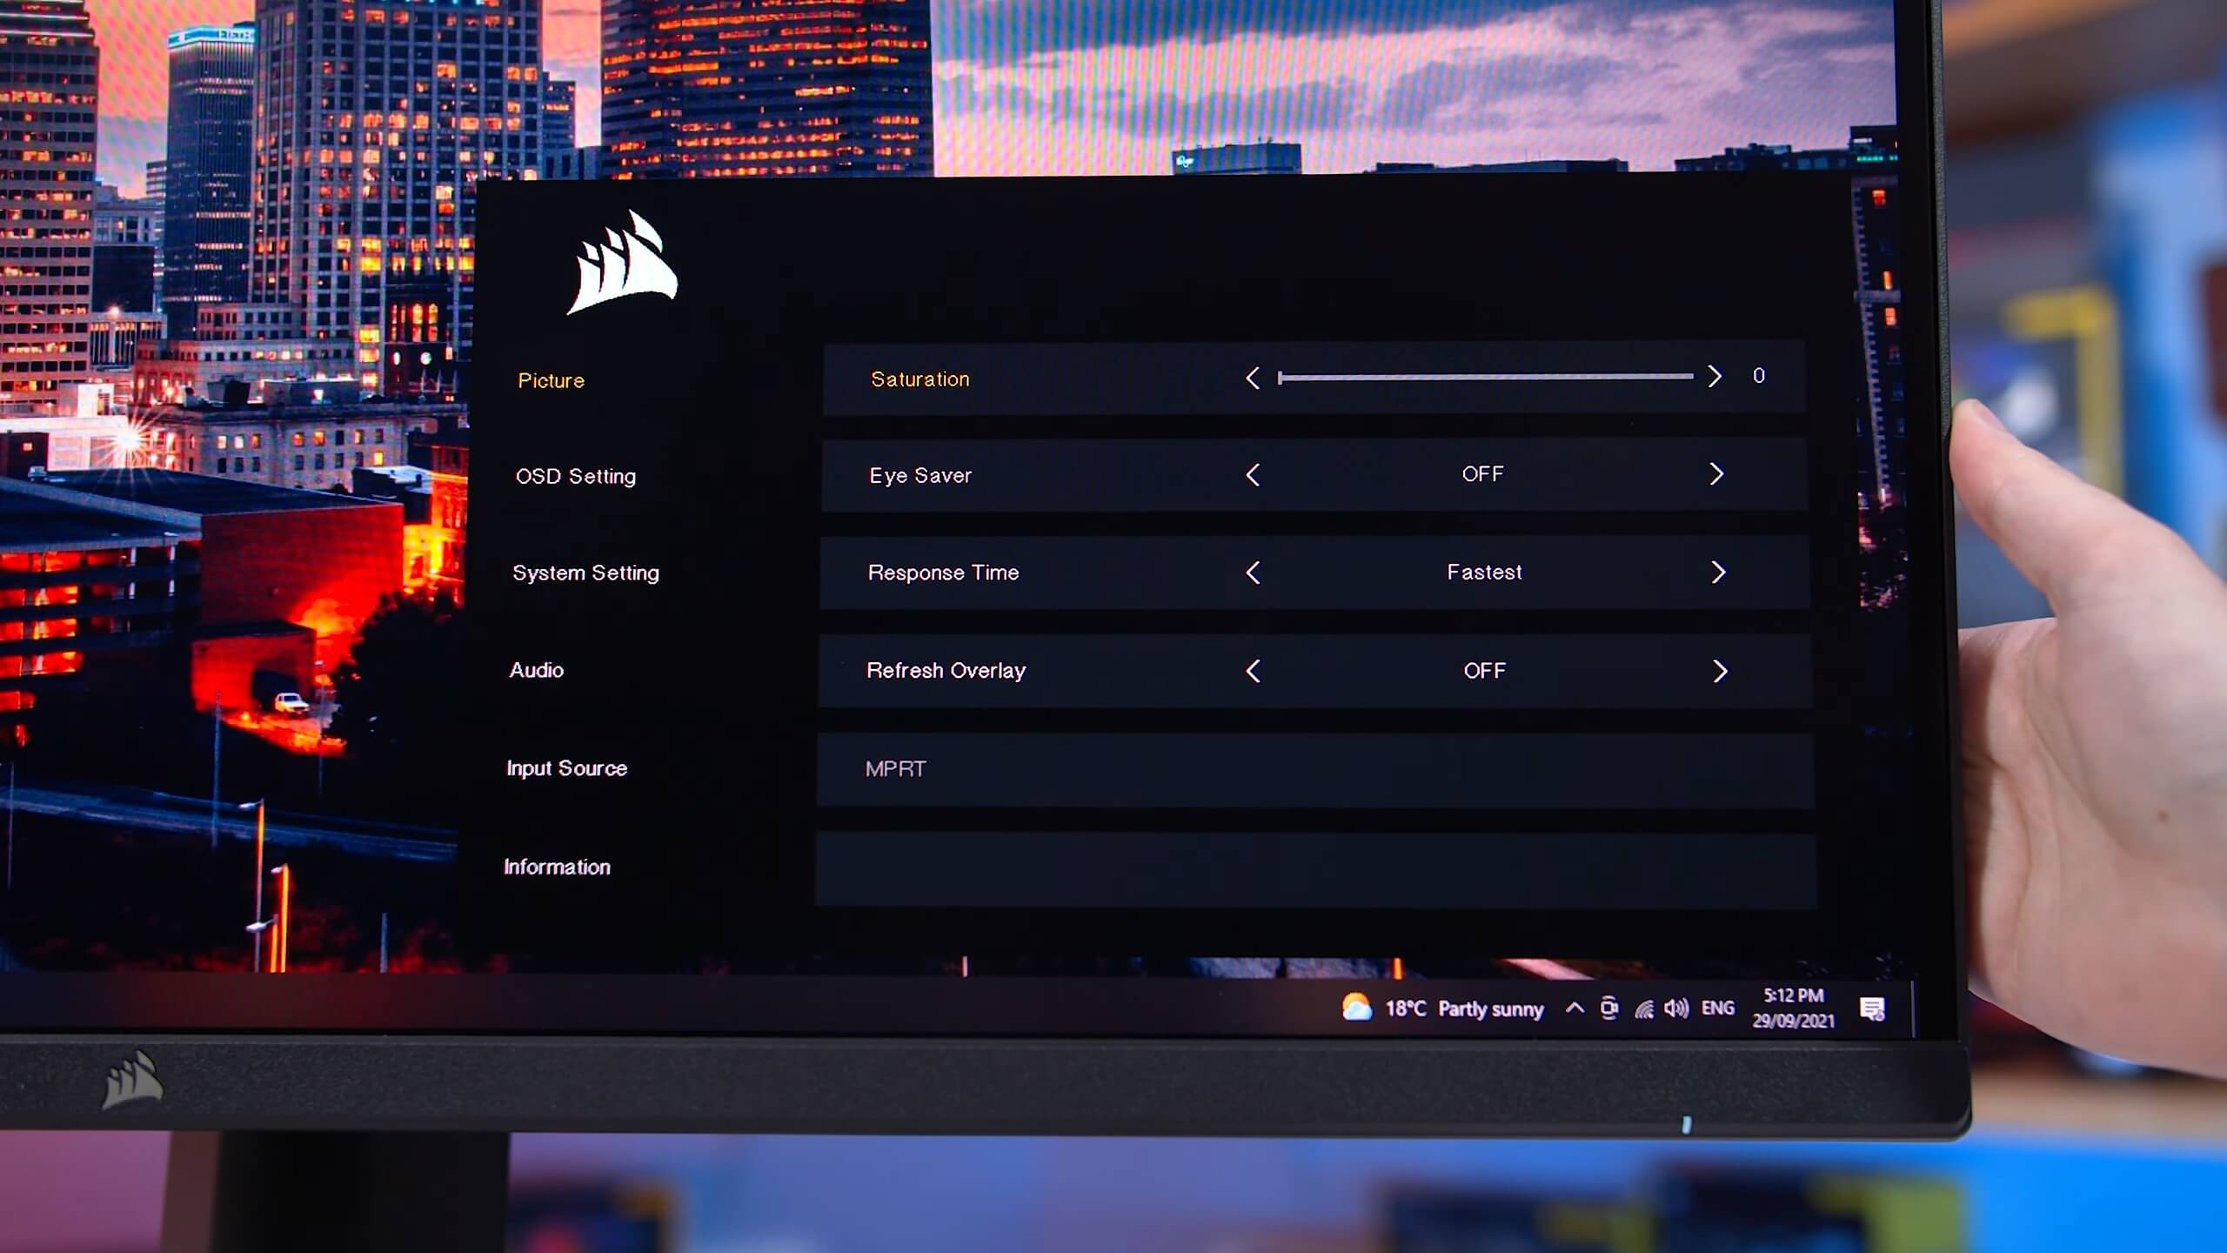Click Response Time right arrow

pos(1717,572)
